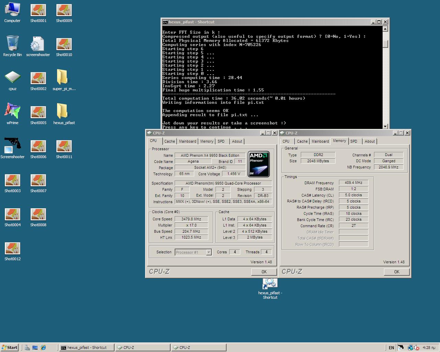The height and width of the screenshot is (352, 440).
Task: Click the NB Frequency value 2046.9 MHz
Action: click(388, 167)
